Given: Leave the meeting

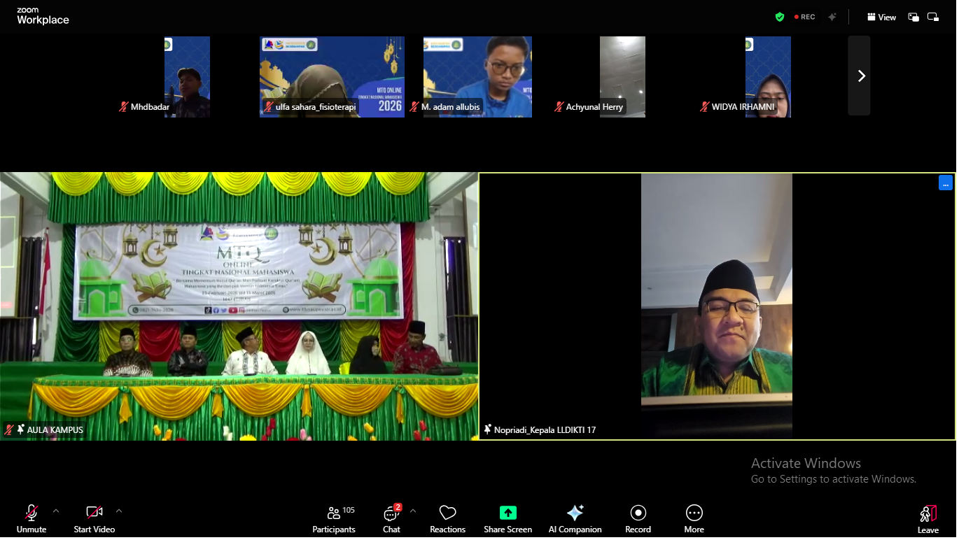Looking at the screenshot, I should coord(927,519).
